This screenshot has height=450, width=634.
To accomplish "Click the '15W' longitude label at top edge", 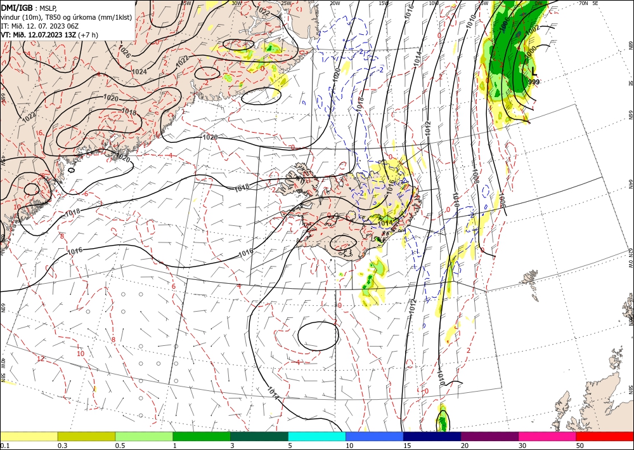I will pyautogui.click(x=385, y=3).
